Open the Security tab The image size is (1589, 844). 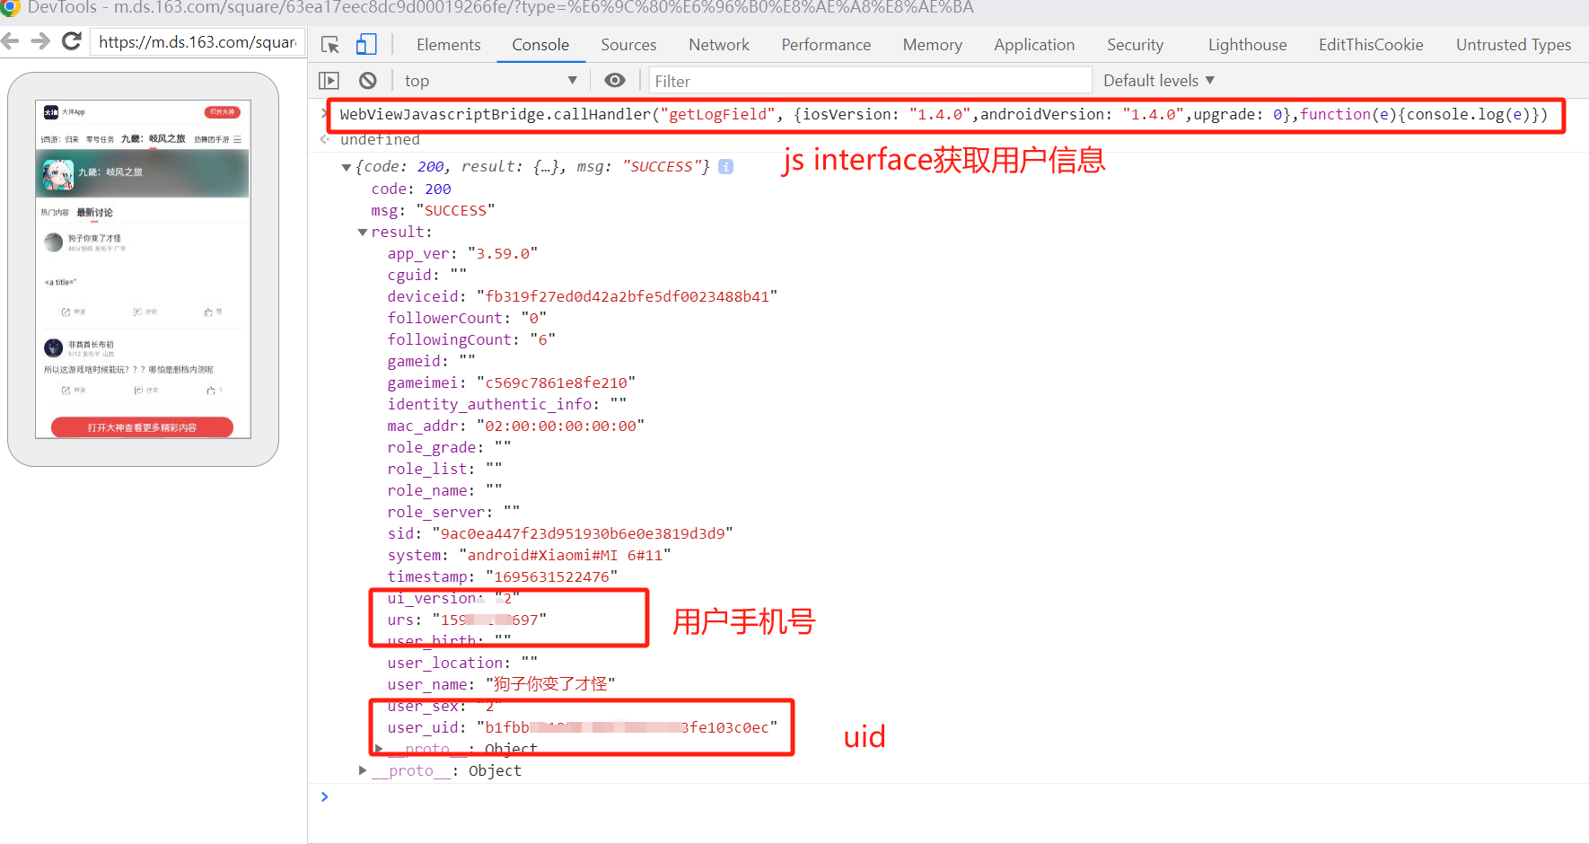click(x=1135, y=45)
